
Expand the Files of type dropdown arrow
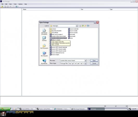(x=86, y=63)
